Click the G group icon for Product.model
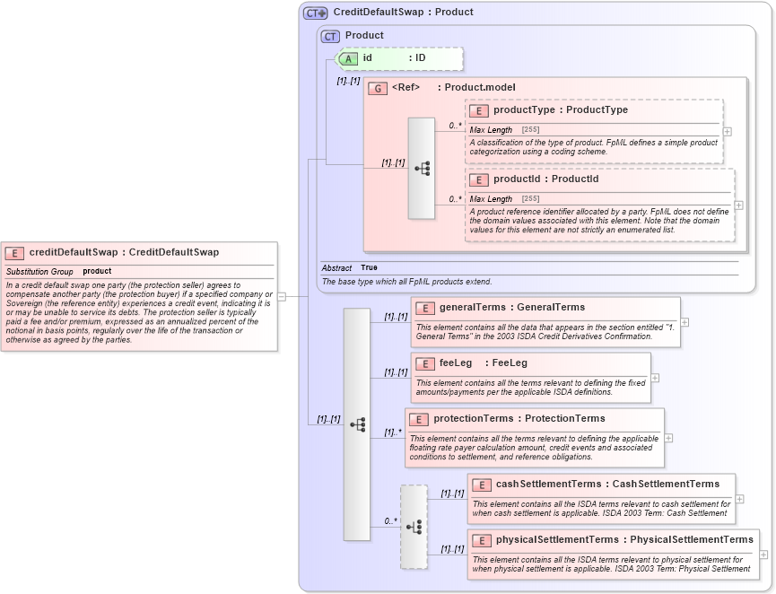 pyautogui.click(x=378, y=89)
